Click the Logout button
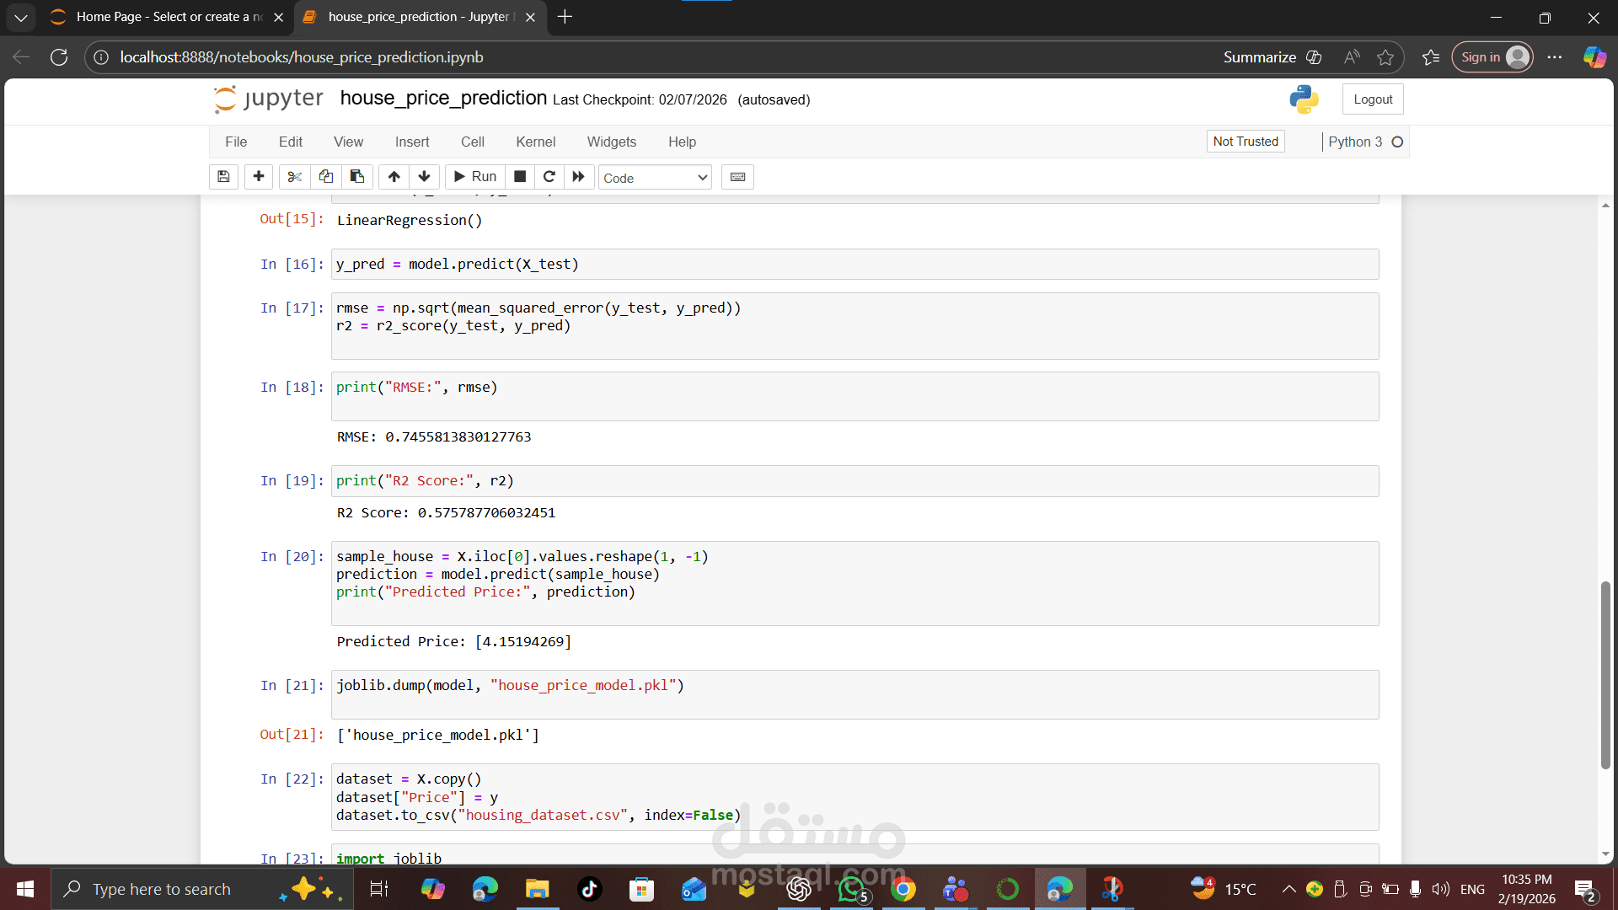Screen dimensions: 1618x910 click(x=1372, y=99)
